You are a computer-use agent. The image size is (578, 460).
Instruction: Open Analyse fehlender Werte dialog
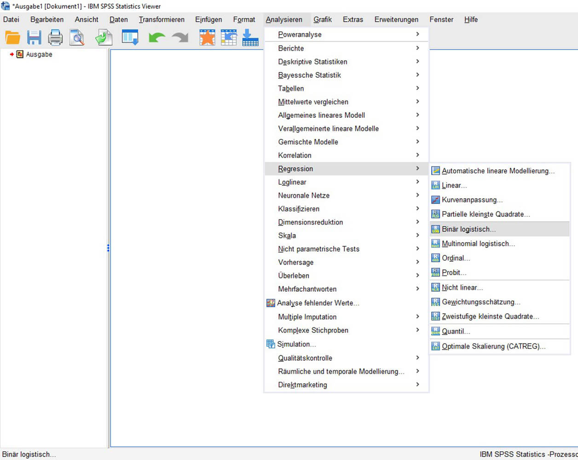(318, 303)
